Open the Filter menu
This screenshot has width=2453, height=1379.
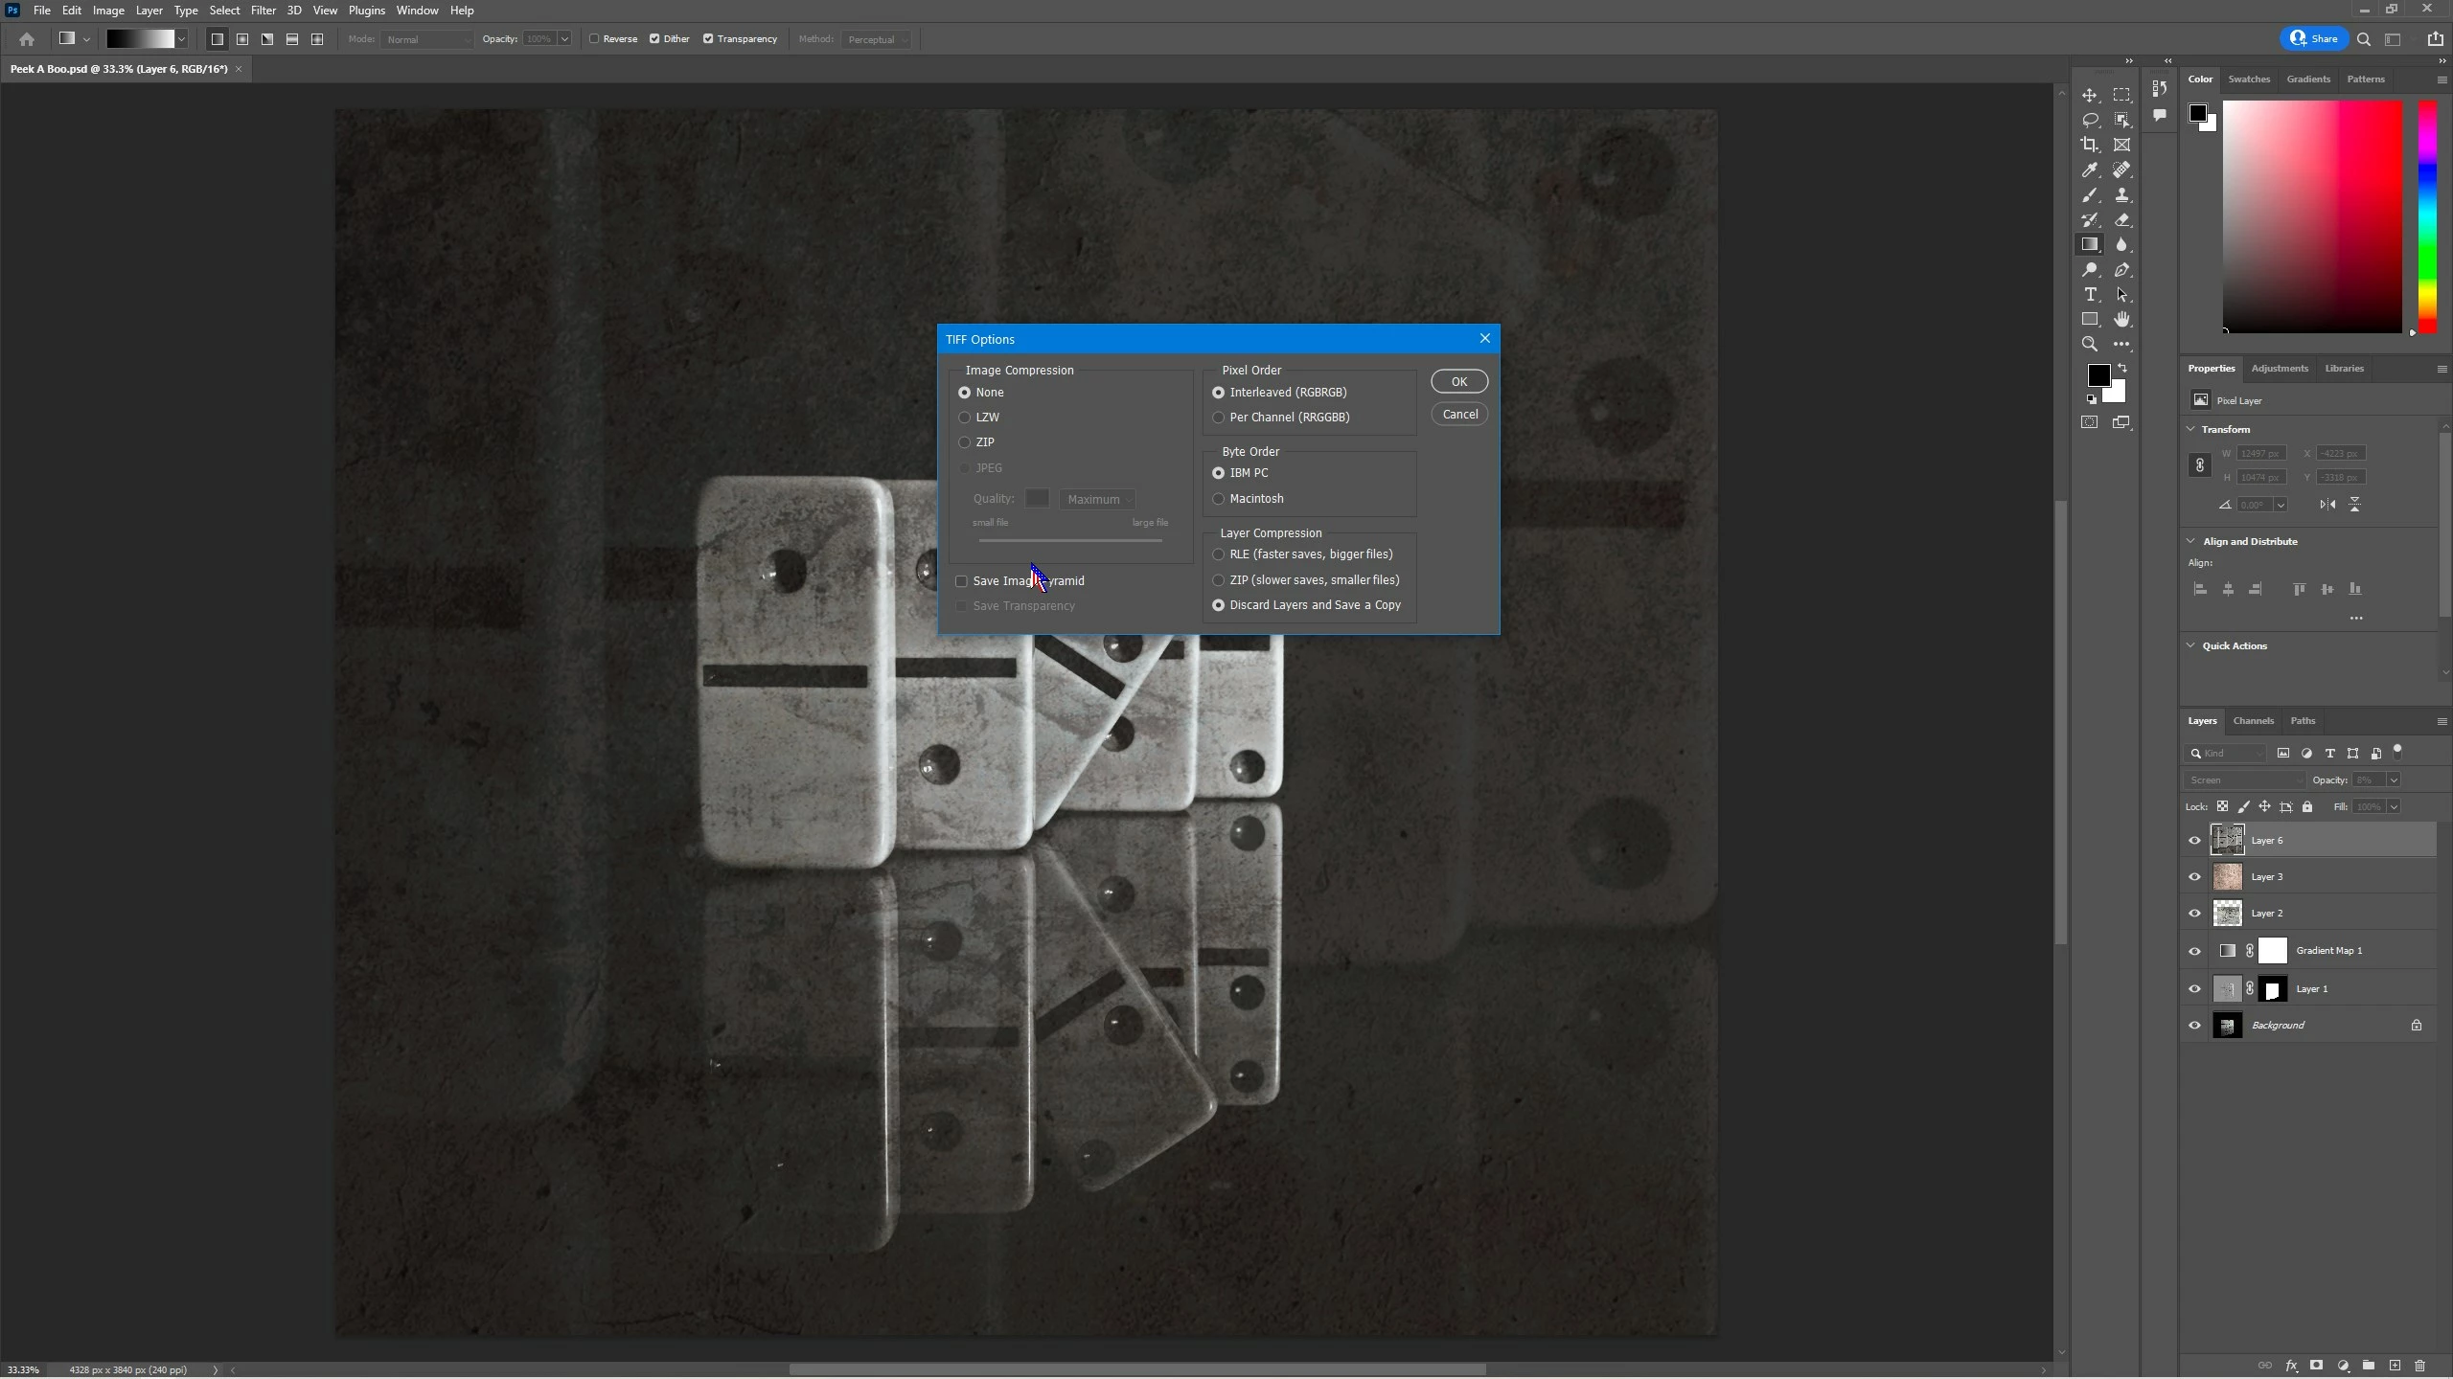[x=263, y=11]
